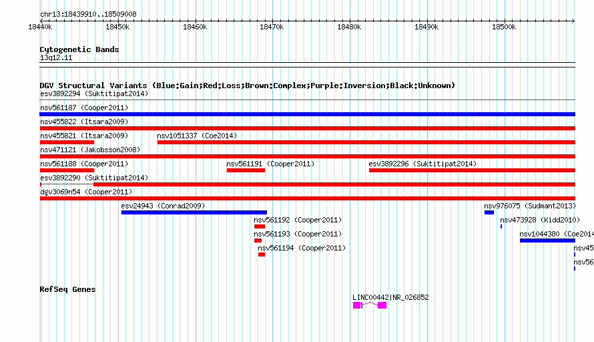Image resolution: width=594 pixels, height=342 pixels.
Task: Click the RefSeq Genes track title
Action: pos(67,289)
